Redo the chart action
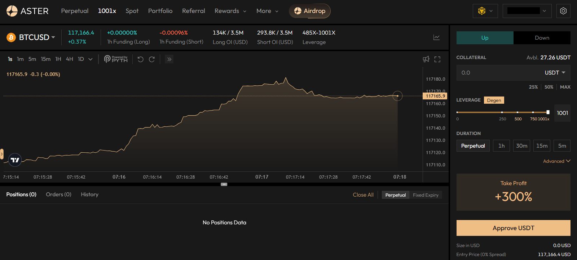This screenshot has height=260, width=577. click(152, 59)
